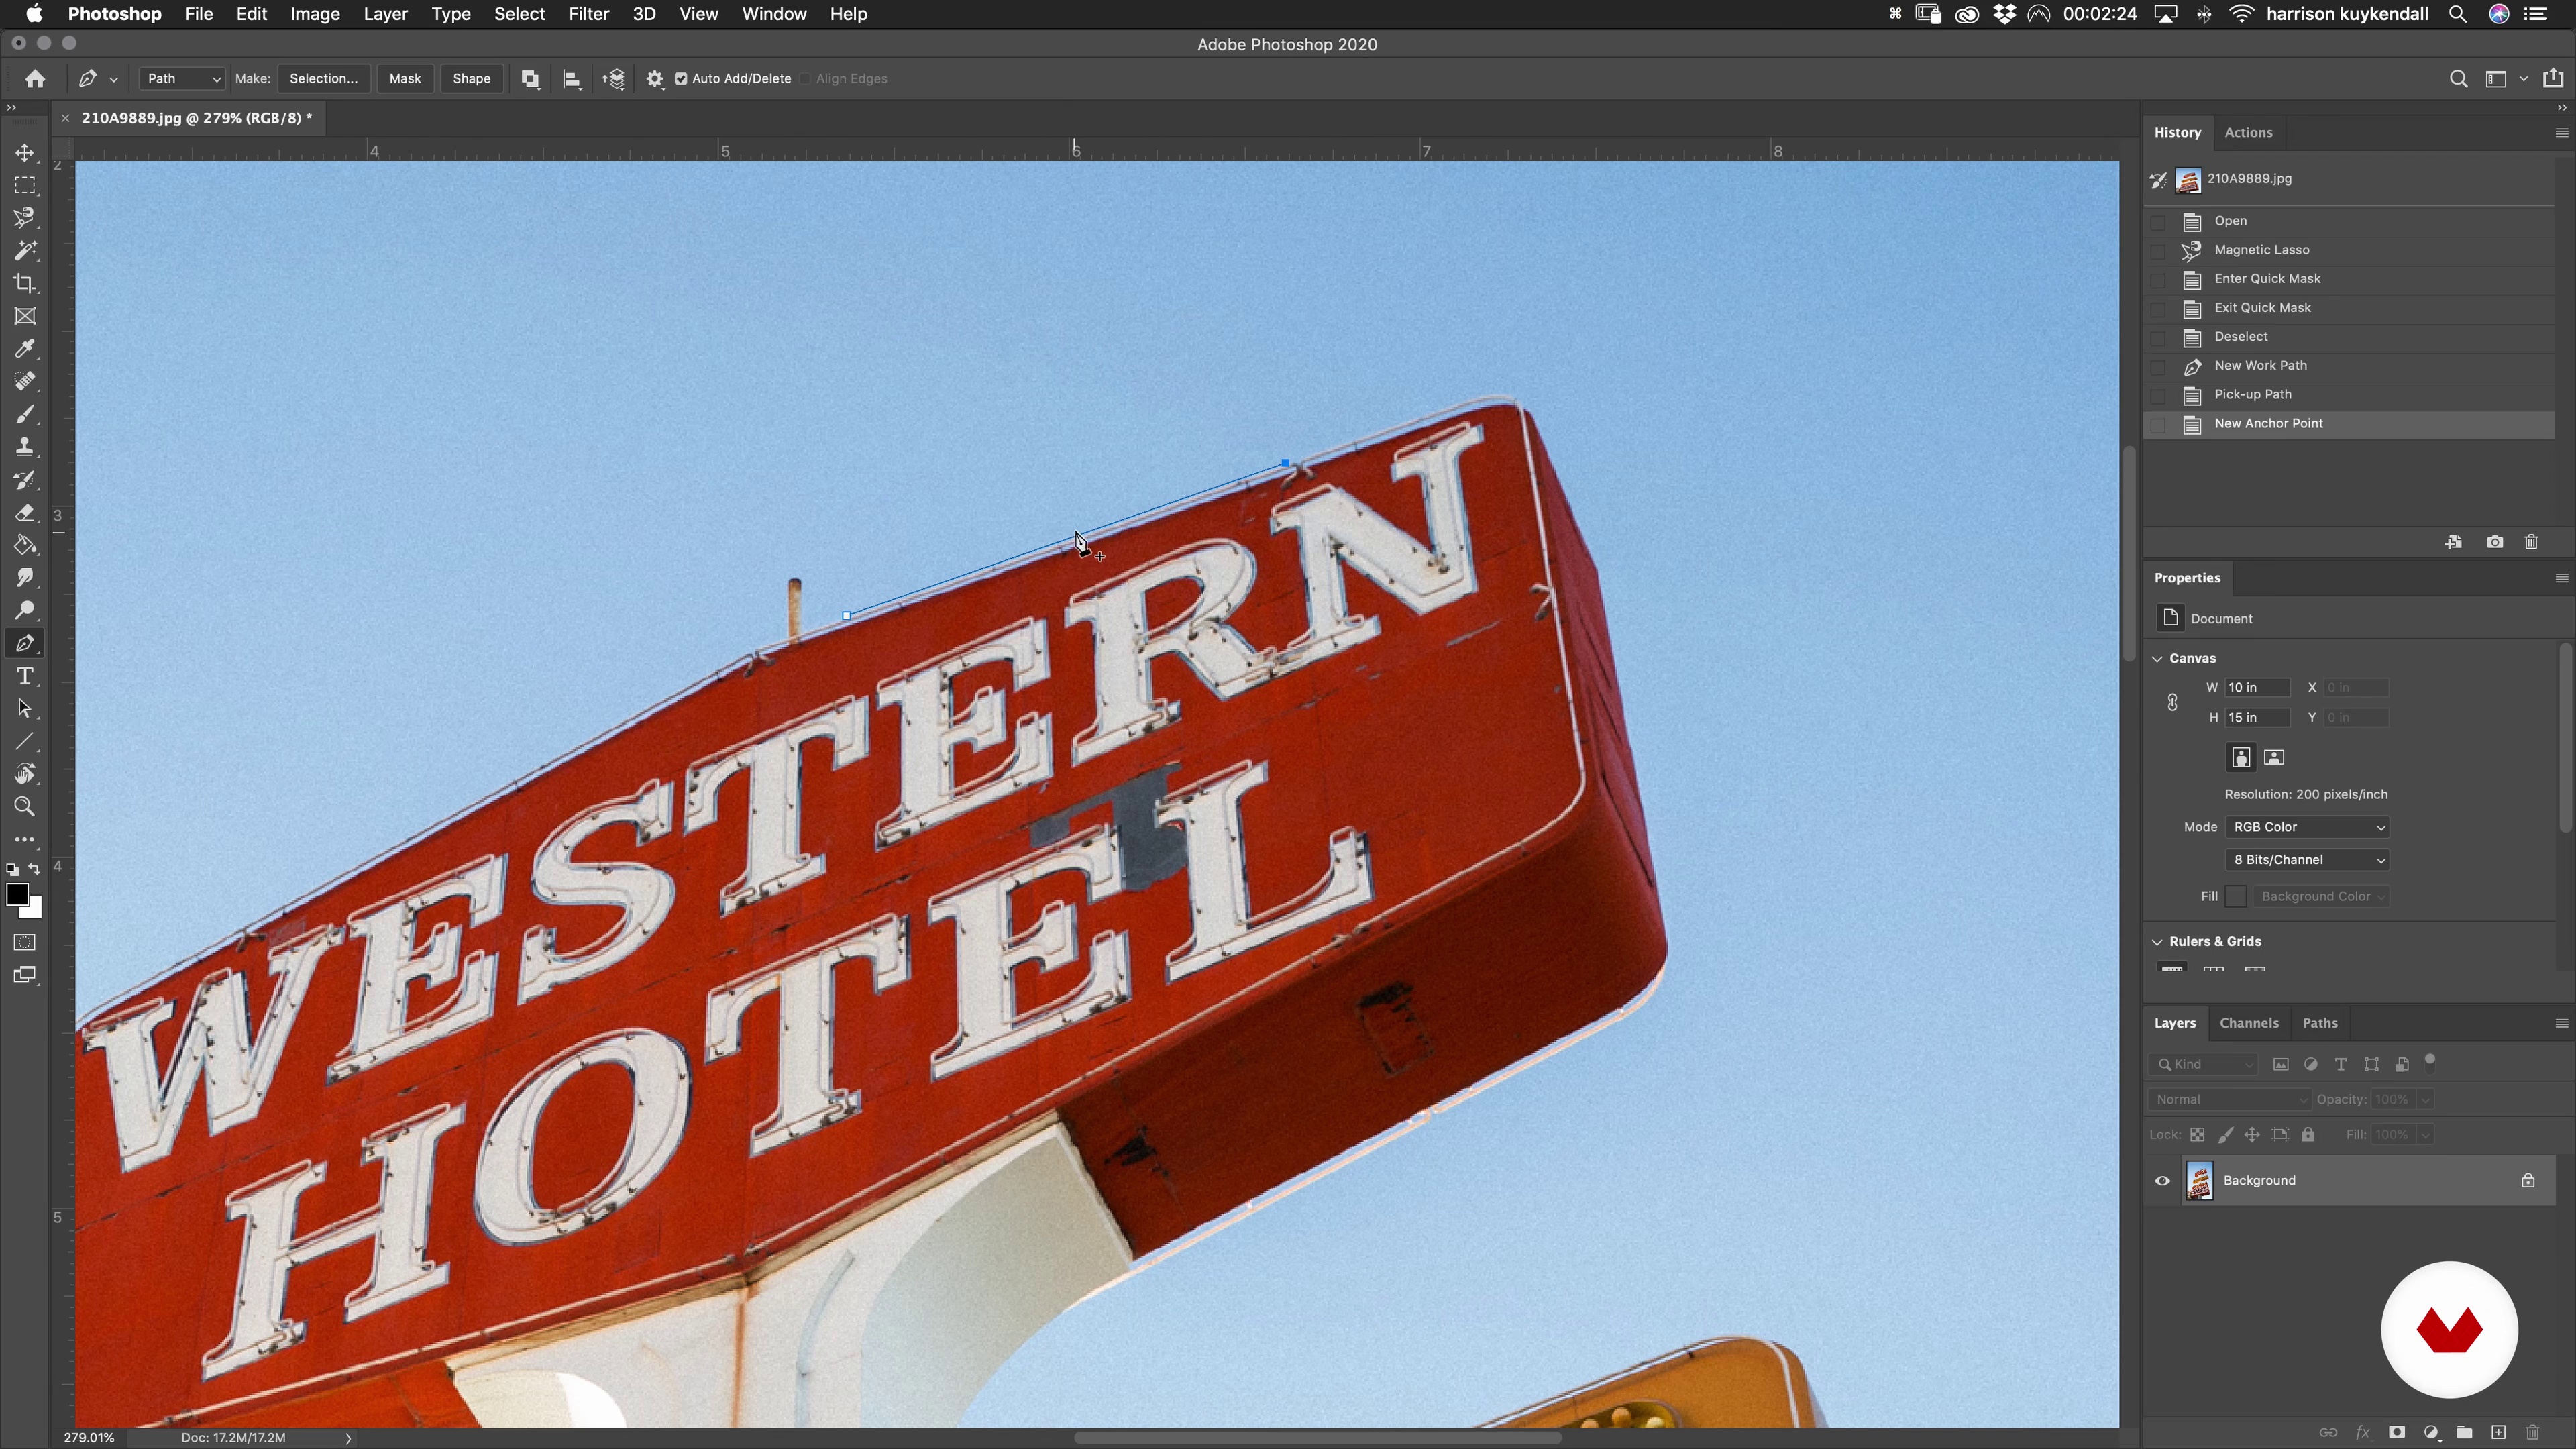The width and height of the screenshot is (2576, 1449).
Task: Open the Filter menu
Action: [x=589, y=14]
